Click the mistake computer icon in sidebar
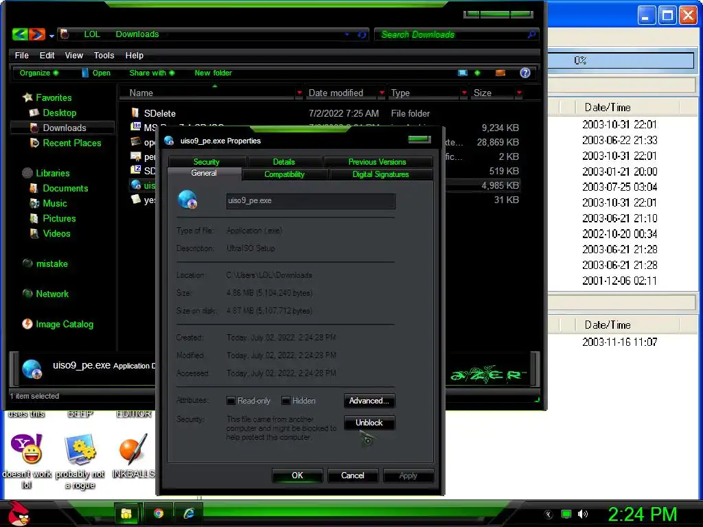The height and width of the screenshot is (527, 703). [27, 263]
